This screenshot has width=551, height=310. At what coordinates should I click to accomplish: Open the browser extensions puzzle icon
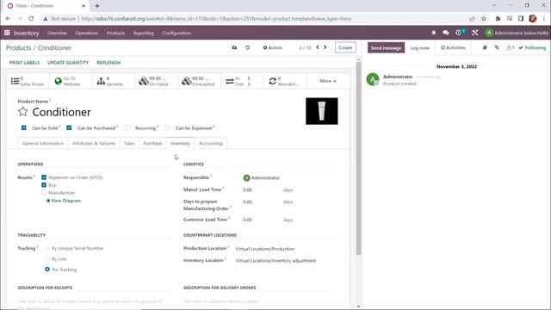click(498, 19)
